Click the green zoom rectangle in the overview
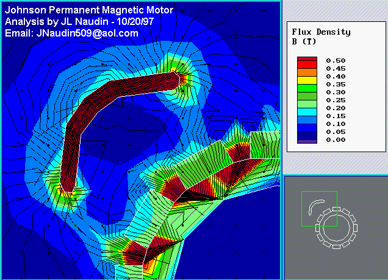This screenshot has height=280, width=388. tap(319, 209)
